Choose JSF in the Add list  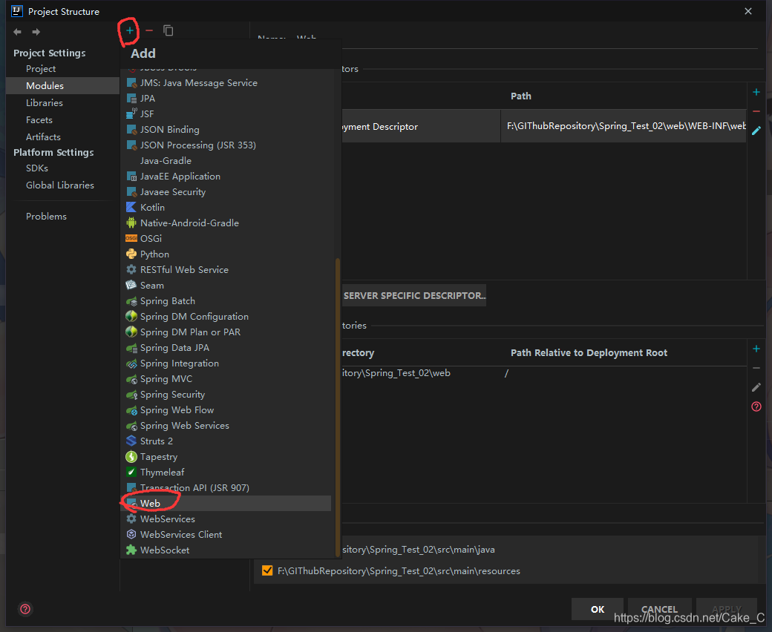(226, 113)
